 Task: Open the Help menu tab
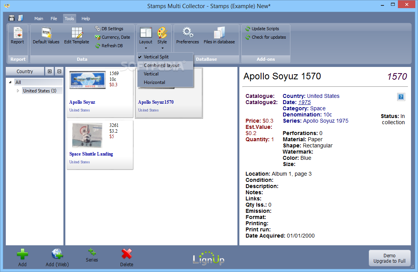[85, 19]
